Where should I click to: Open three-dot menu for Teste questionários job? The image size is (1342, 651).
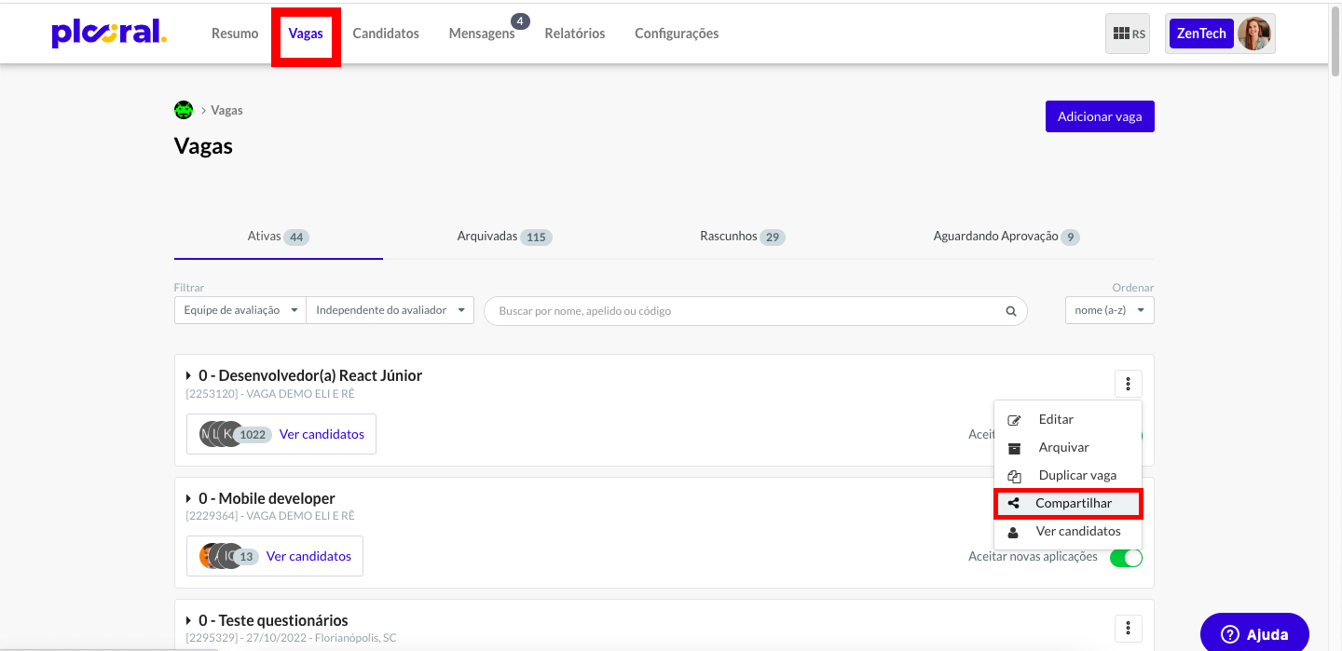pyautogui.click(x=1128, y=628)
